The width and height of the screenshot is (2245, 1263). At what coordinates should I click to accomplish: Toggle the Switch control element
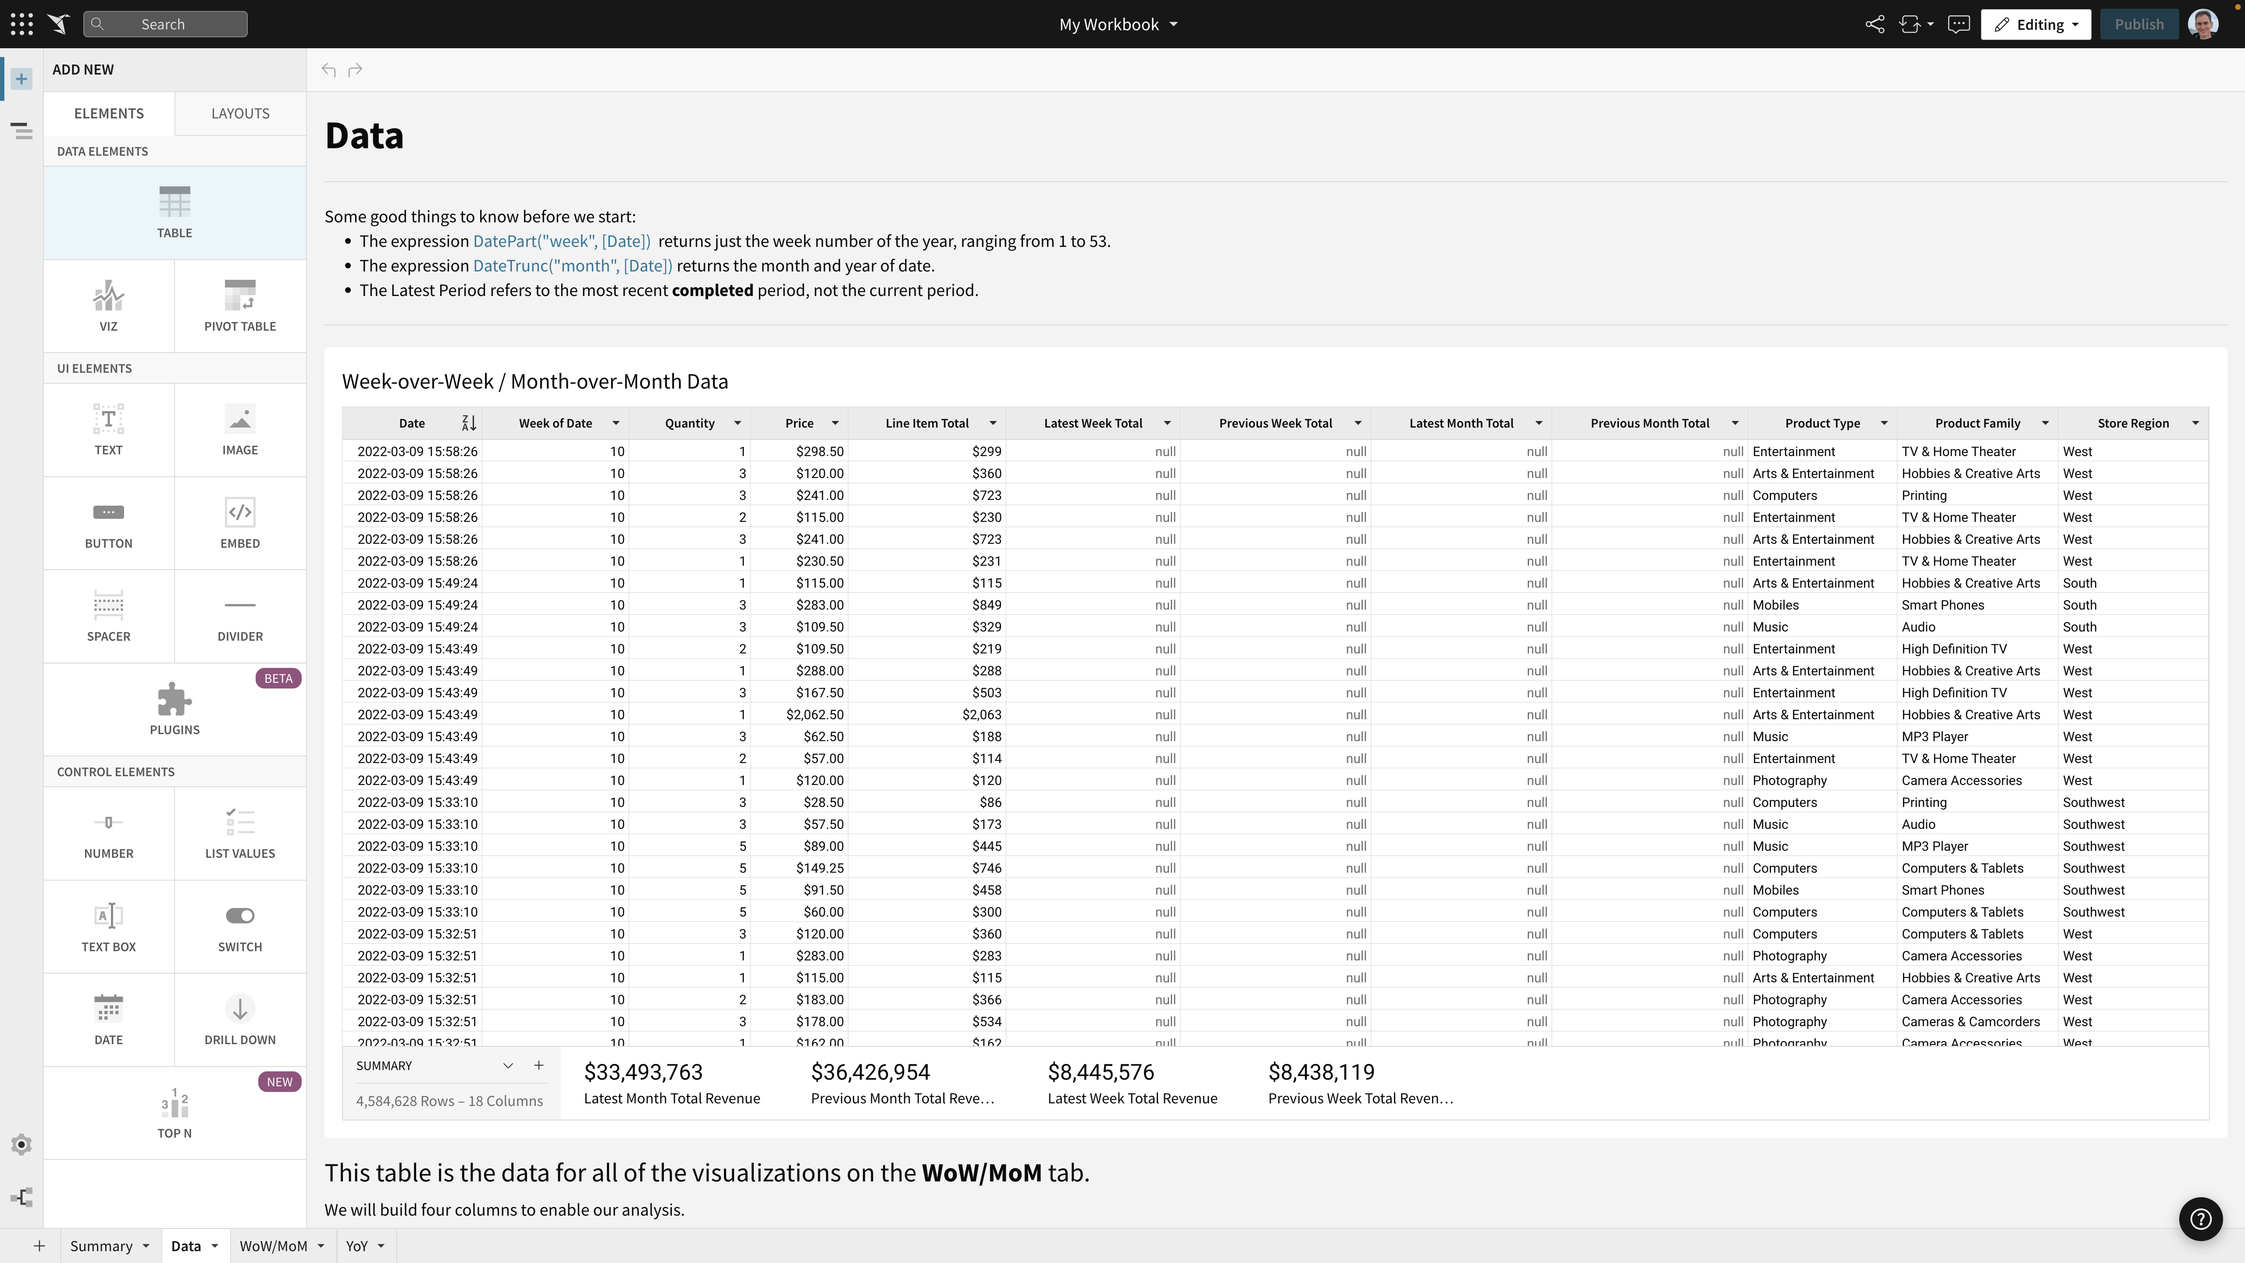point(240,926)
